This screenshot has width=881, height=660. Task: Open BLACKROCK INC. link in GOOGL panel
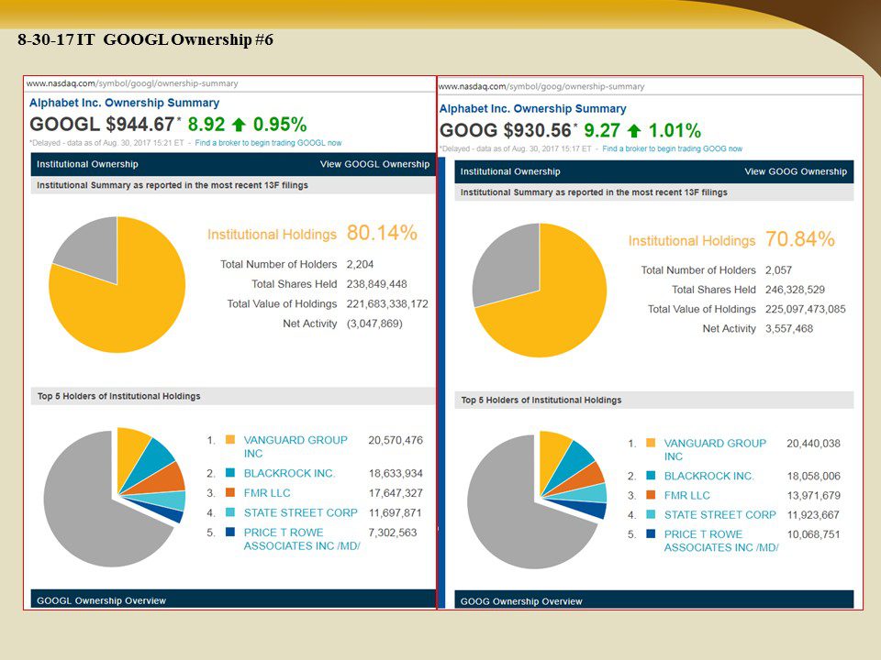click(x=289, y=473)
